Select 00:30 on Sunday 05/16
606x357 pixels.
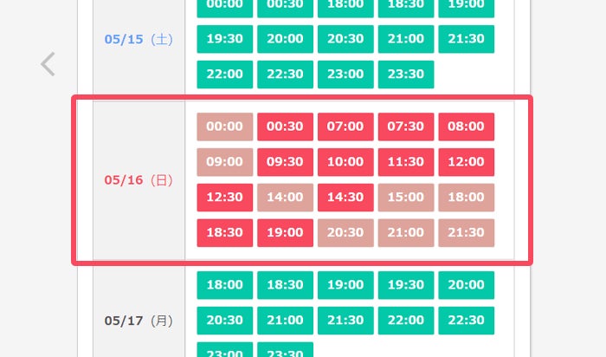(x=285, y=127)
